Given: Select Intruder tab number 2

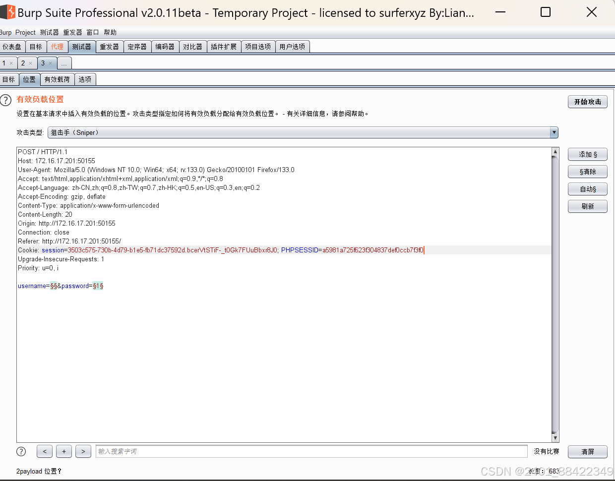Looking at the screenshot, I should tap(23, 63).
